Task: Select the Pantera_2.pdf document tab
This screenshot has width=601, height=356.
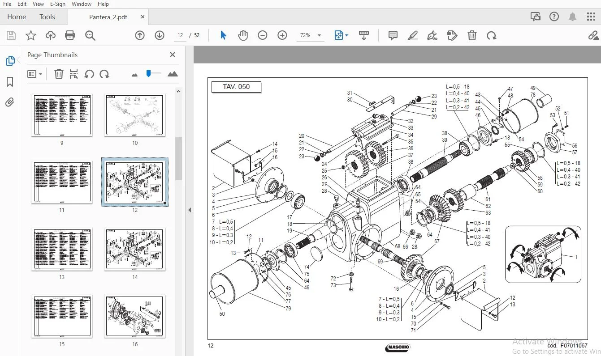Action: tap(108, 17)
